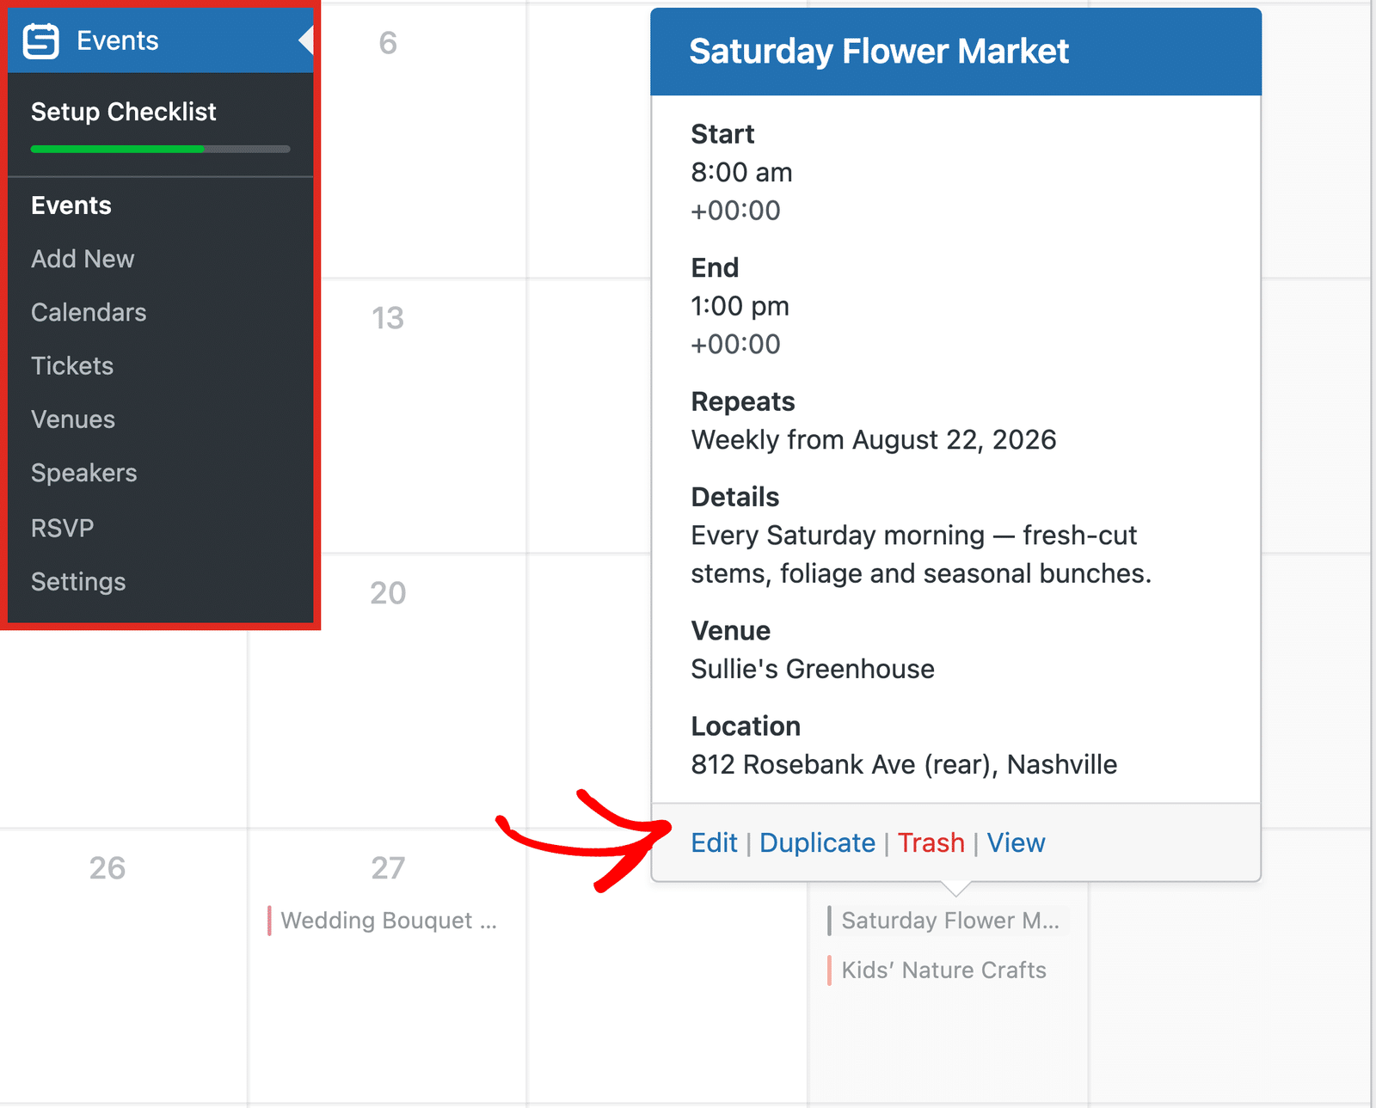Open Saturday Flower M... calendar entry
This screenshot has height=1108, width=1376.
(x=946, y=921)
